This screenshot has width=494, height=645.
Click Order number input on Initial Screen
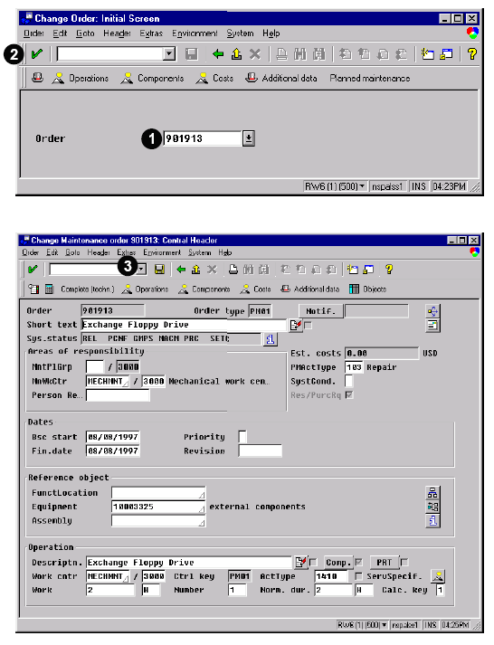click(203, 138)
